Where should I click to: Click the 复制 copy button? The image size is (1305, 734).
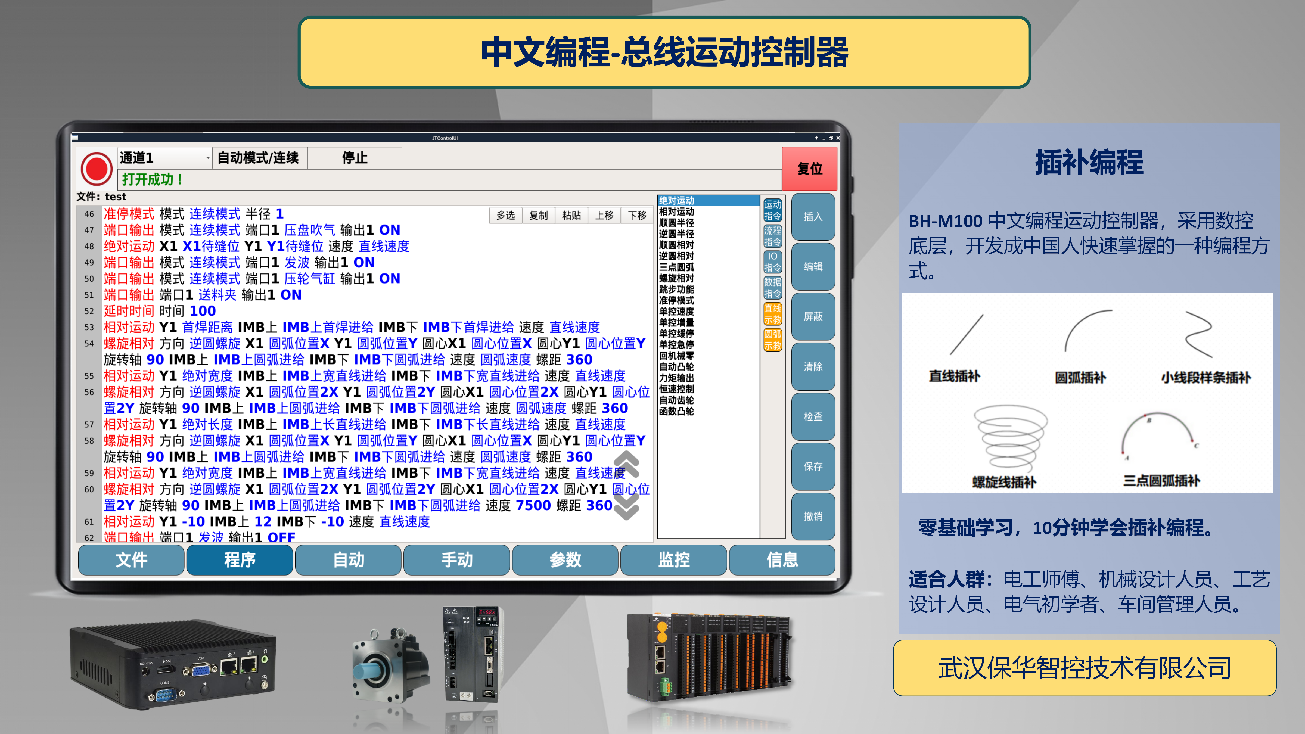(x=539, y=215)
